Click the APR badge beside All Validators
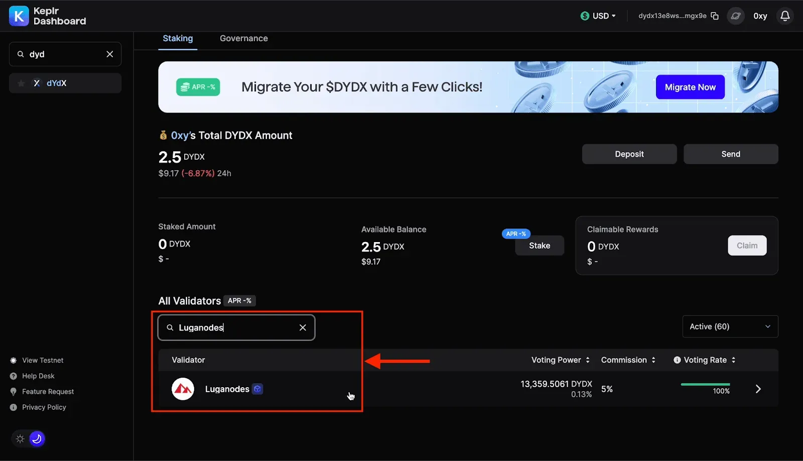This screenshot has height=461, width=803. [239, 301]
